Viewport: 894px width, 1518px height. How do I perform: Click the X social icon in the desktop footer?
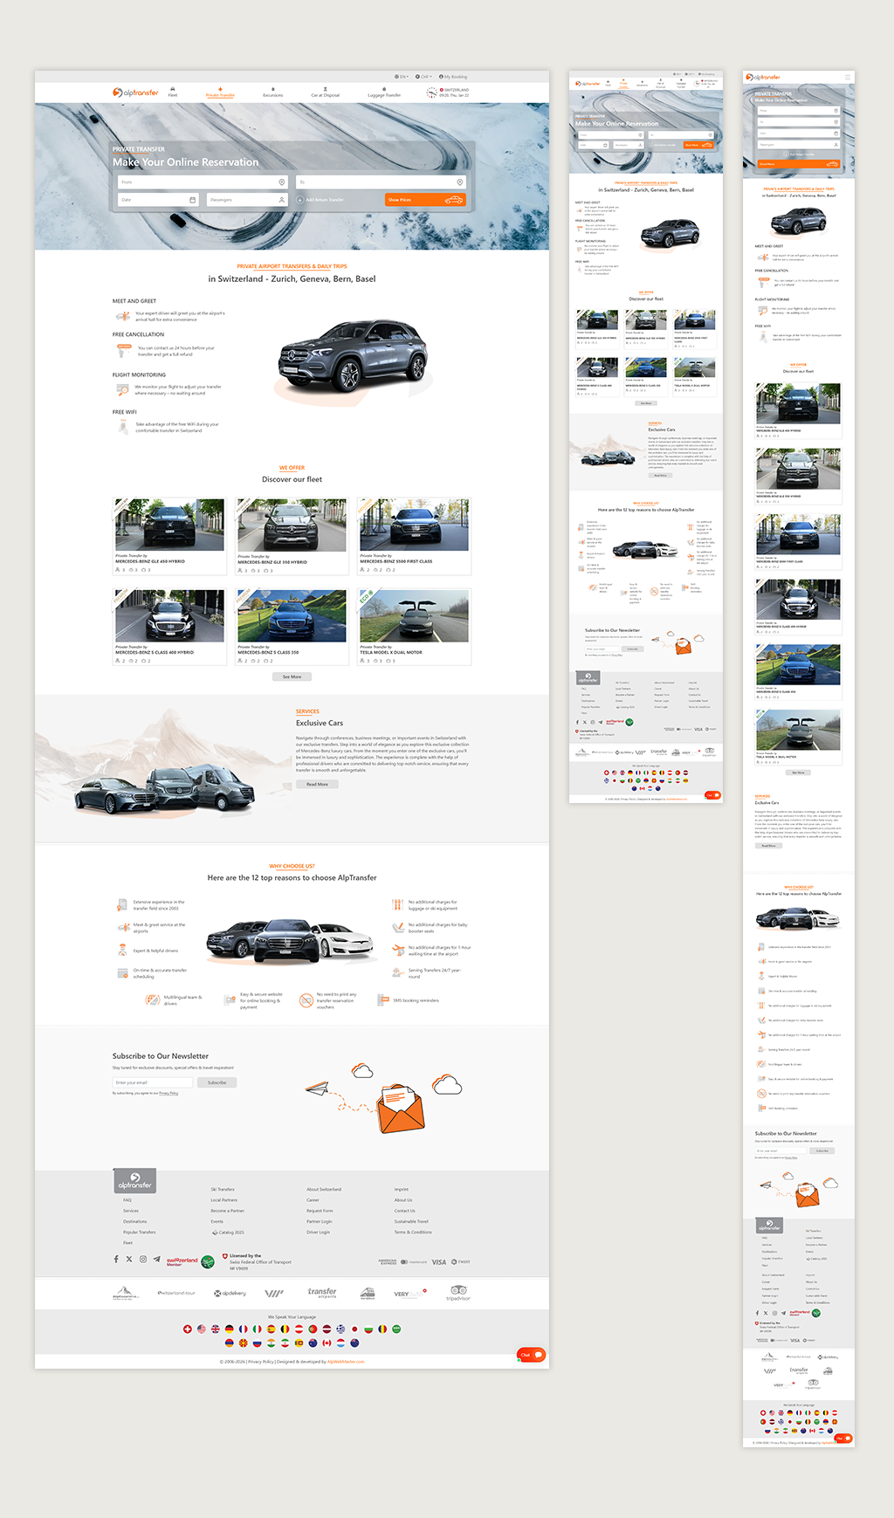tap(129, 1259)
